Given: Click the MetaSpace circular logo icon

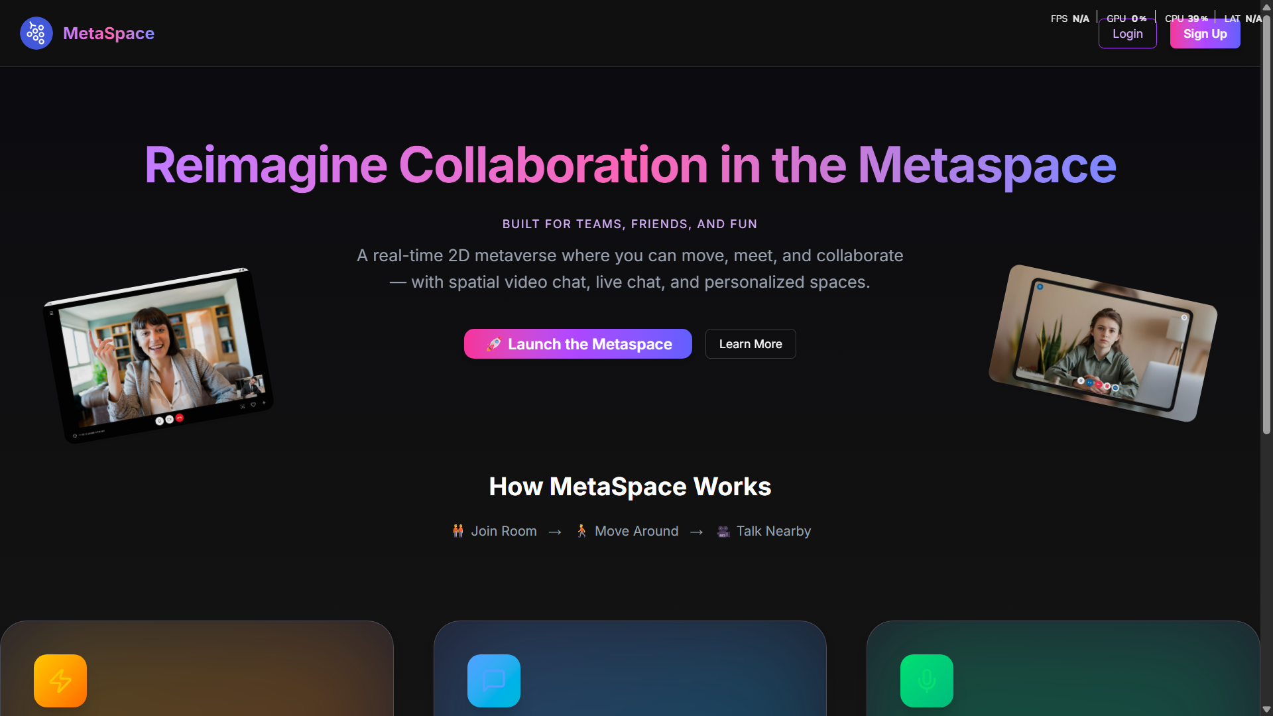Looking at the screenshot, I should pos(36,33).
